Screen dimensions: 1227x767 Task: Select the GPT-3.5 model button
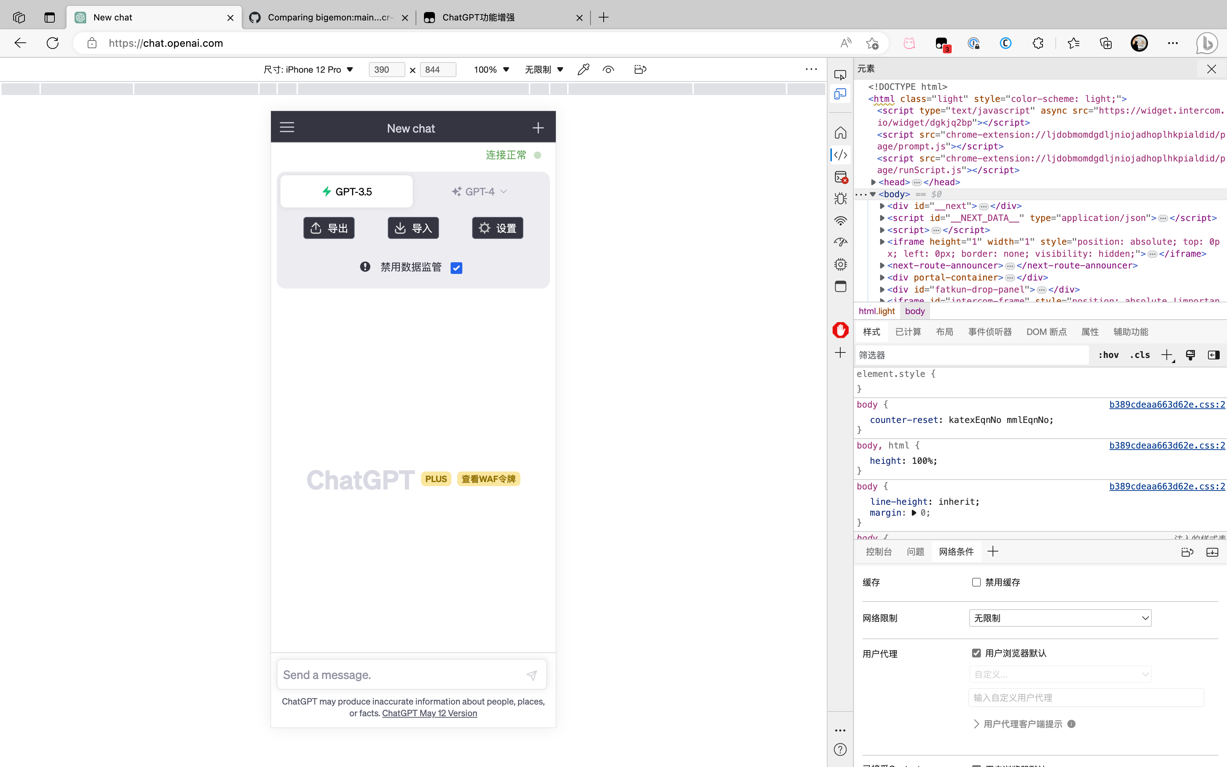347,191
